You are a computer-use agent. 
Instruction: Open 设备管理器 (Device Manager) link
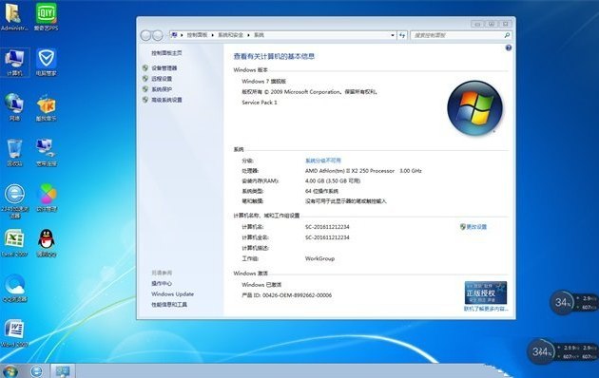[164, 67]
